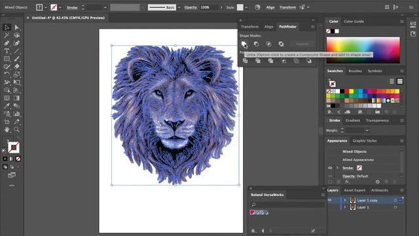Select the Column Graph tool
The height and width of the screenshot is (236, 419).
tap(16, 113)
